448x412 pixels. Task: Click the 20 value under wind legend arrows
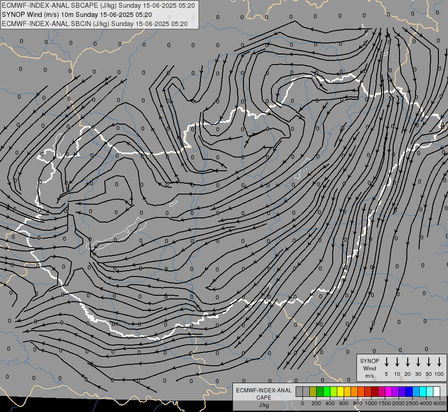[408, 374]
